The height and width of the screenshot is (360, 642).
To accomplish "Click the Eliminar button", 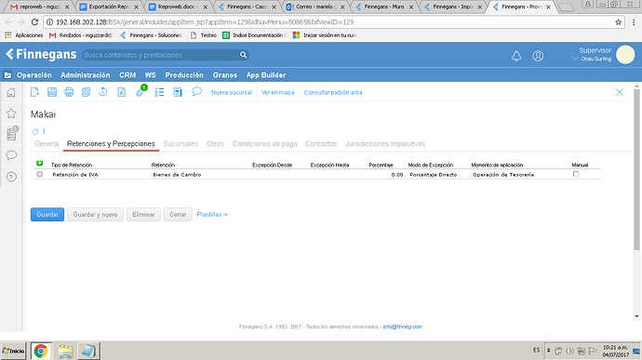I will click(143, 214).
